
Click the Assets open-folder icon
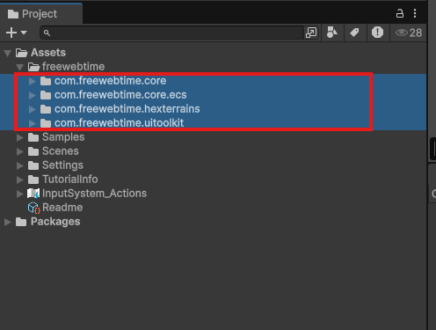[21, 53]
